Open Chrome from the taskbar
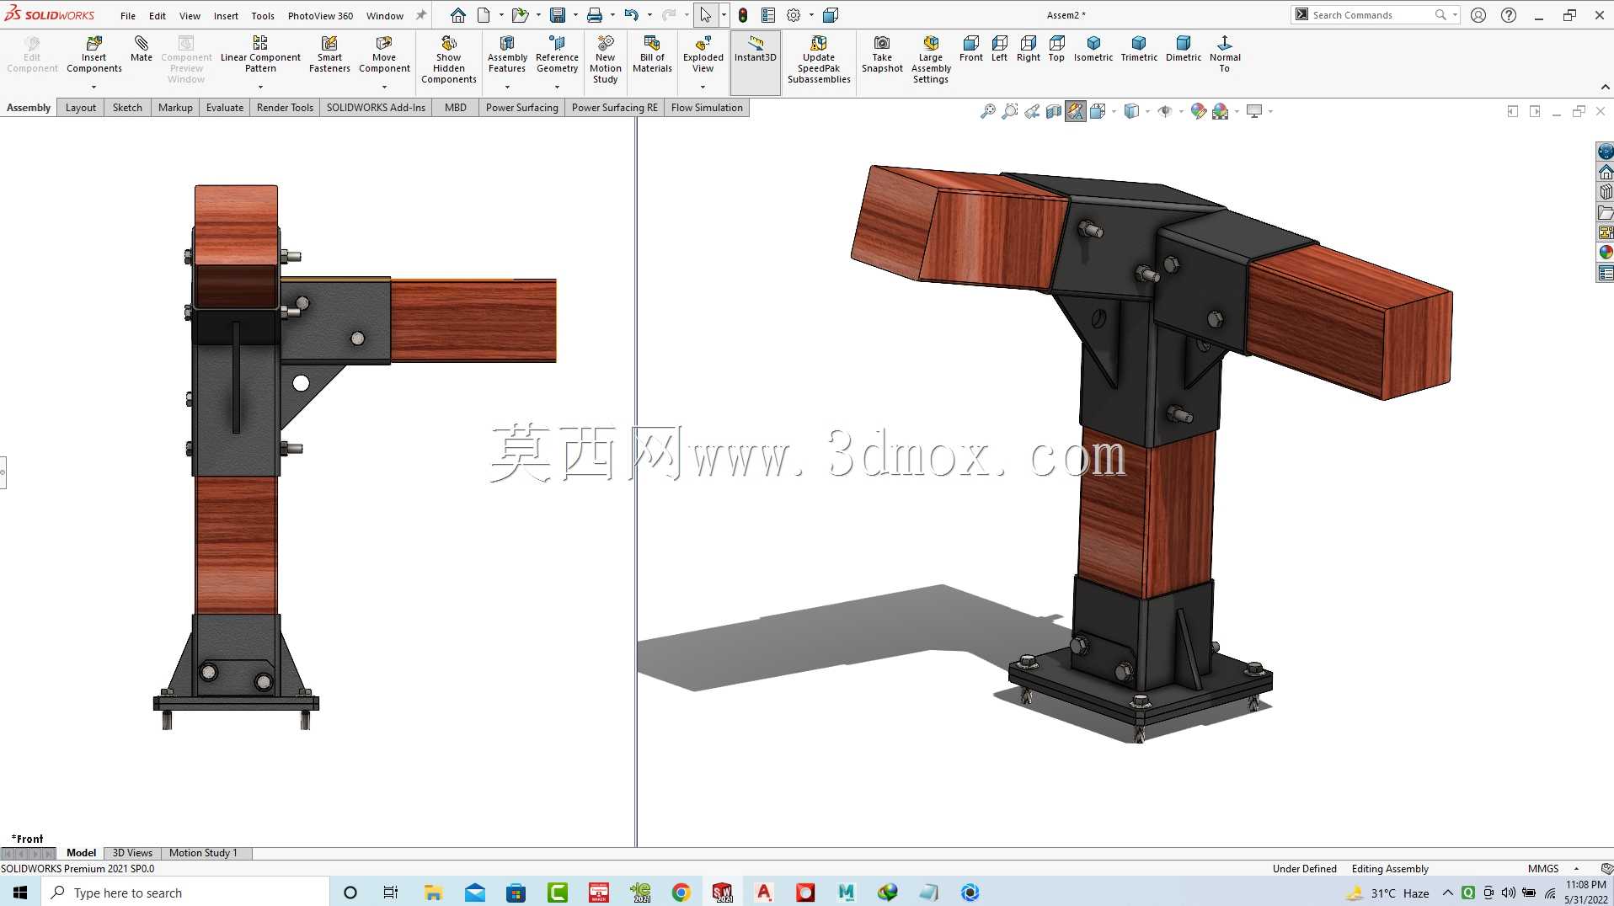Screen dimensions: 1614x906 (681, 893)
